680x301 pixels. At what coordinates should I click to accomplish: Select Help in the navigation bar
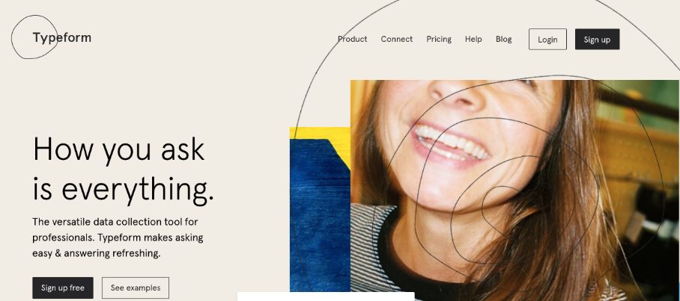pyautogui.click(x=473, y=39)
